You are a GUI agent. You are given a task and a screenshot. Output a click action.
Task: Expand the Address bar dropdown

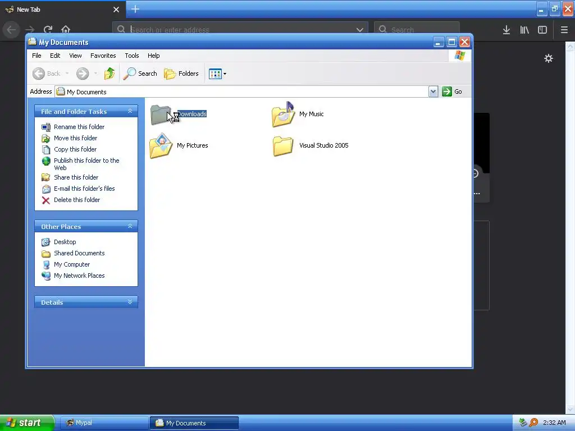pyautogui.click(x=433, y=91)
